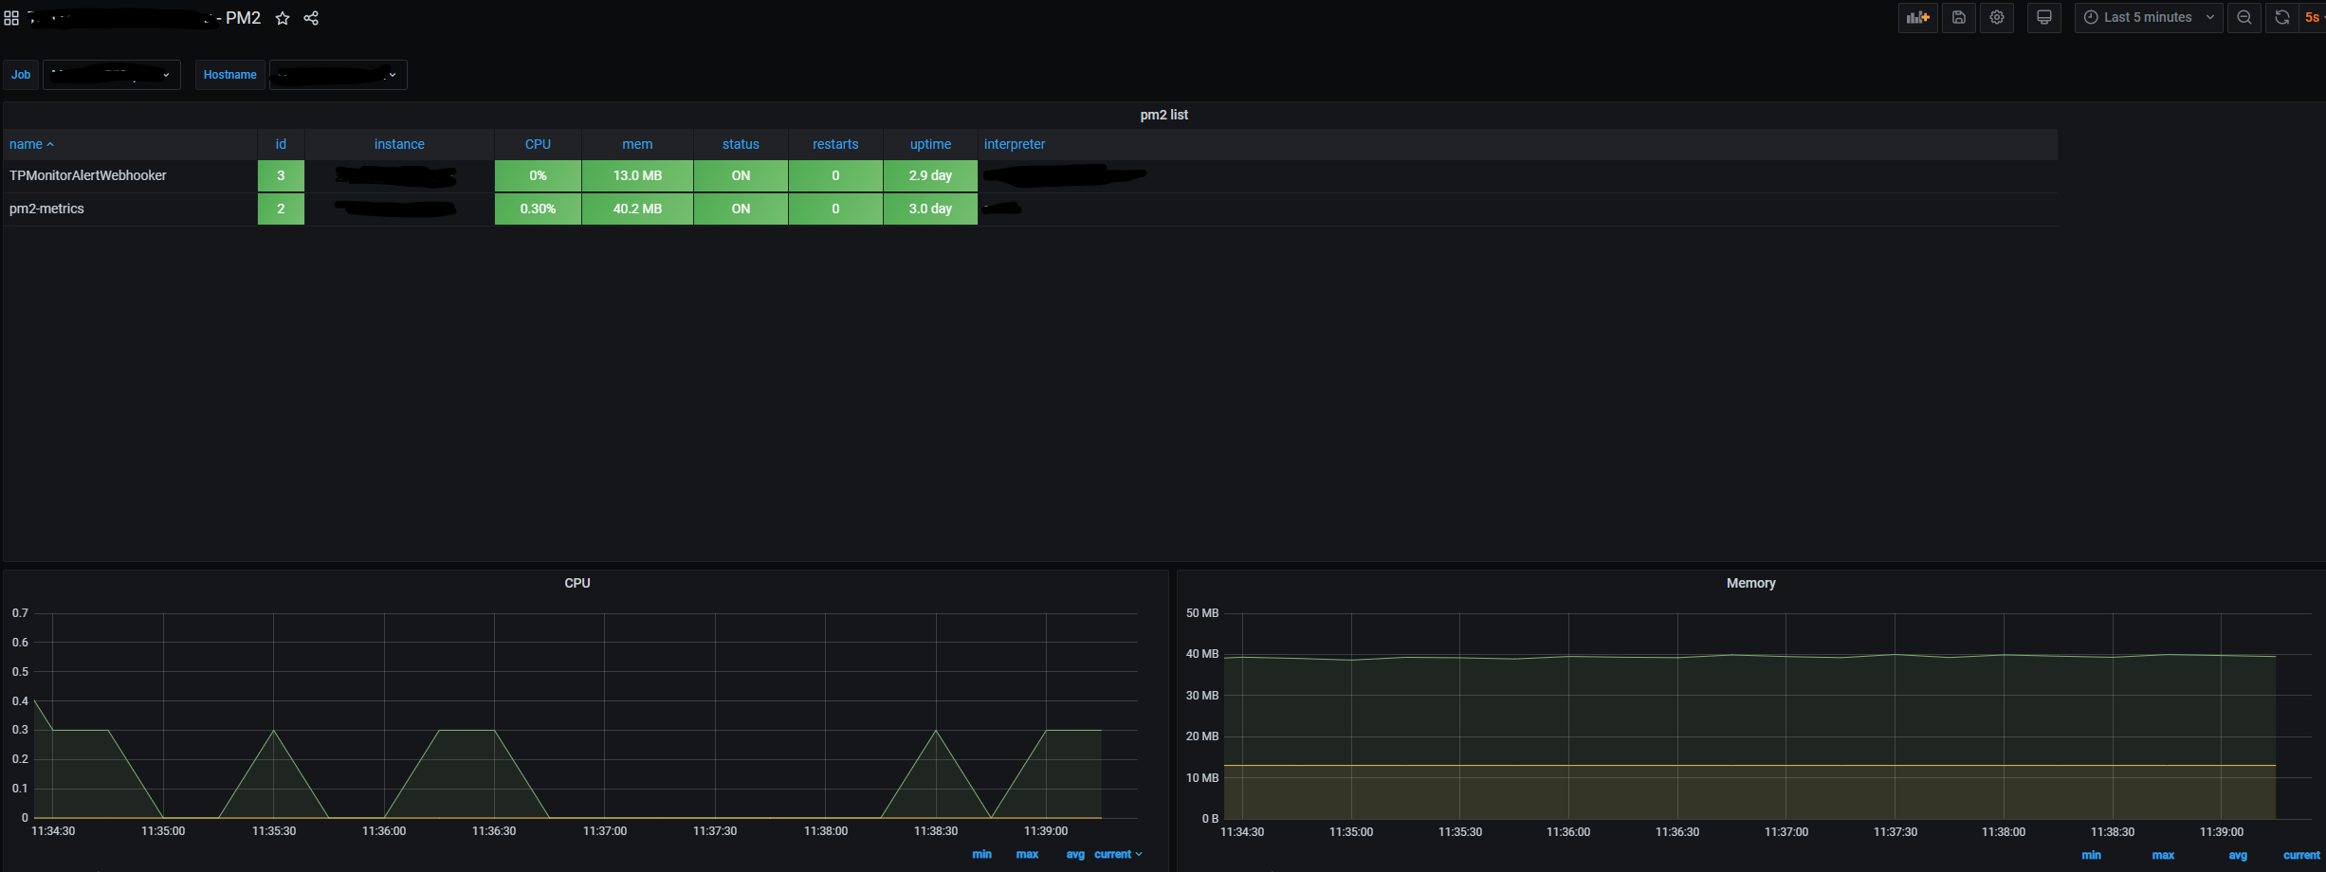Expand the Hostname variable dropdown
Viewport: 2326px width, 872px height.
(339, 75)
